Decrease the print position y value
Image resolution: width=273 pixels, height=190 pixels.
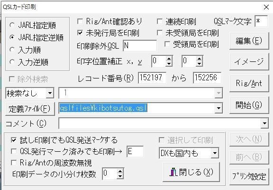pyautogui.click(x=199, y=64)
